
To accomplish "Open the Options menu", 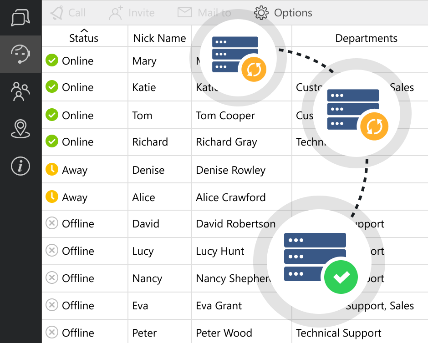I will 283,13.
